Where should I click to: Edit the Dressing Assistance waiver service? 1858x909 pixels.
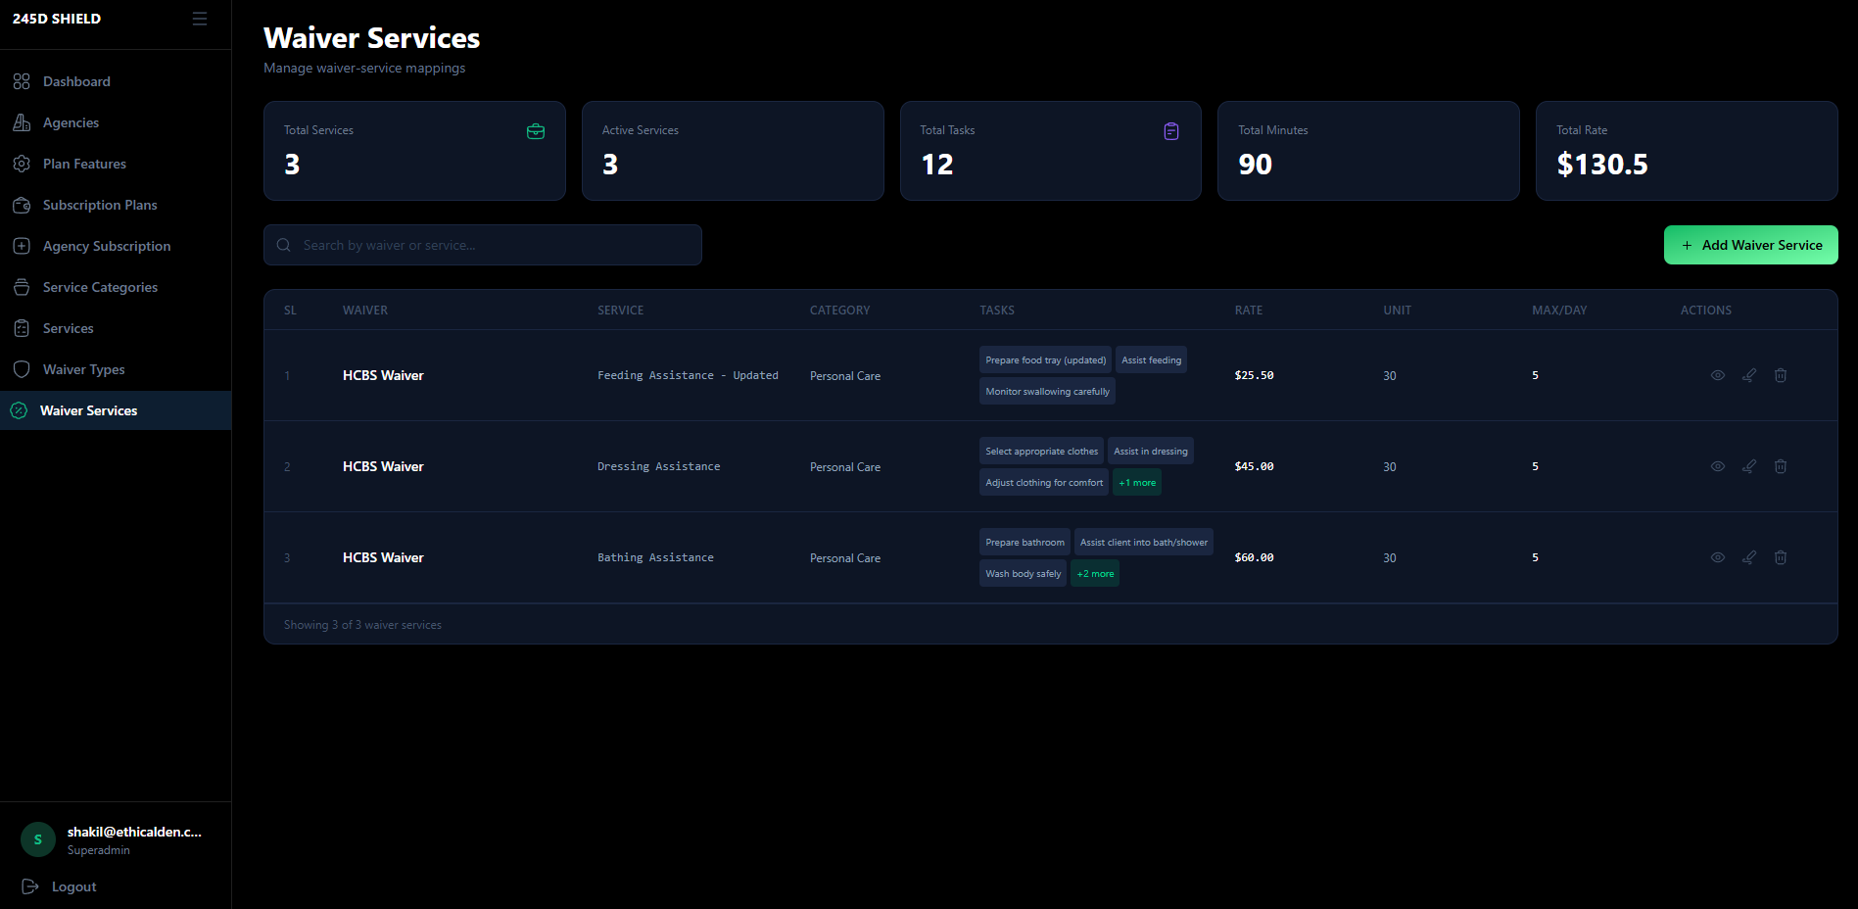[1749, 466]
